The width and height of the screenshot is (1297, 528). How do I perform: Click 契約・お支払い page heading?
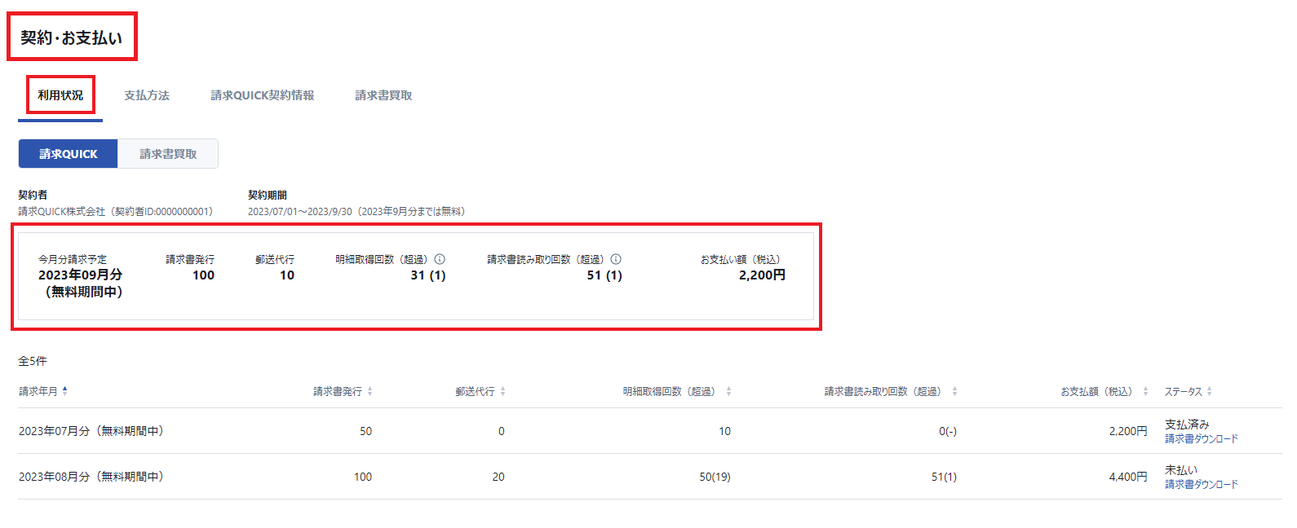71,37
